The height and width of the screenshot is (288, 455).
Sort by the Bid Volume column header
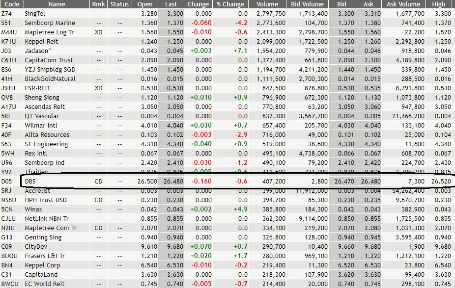tap(307, 4)
